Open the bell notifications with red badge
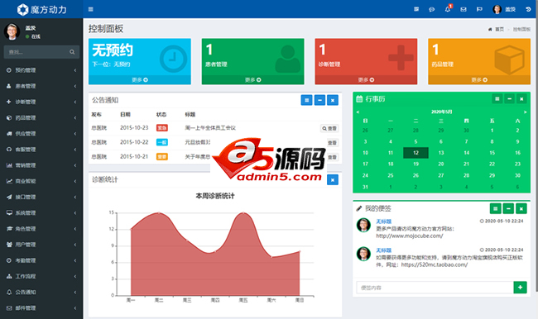 coord(448,9)
